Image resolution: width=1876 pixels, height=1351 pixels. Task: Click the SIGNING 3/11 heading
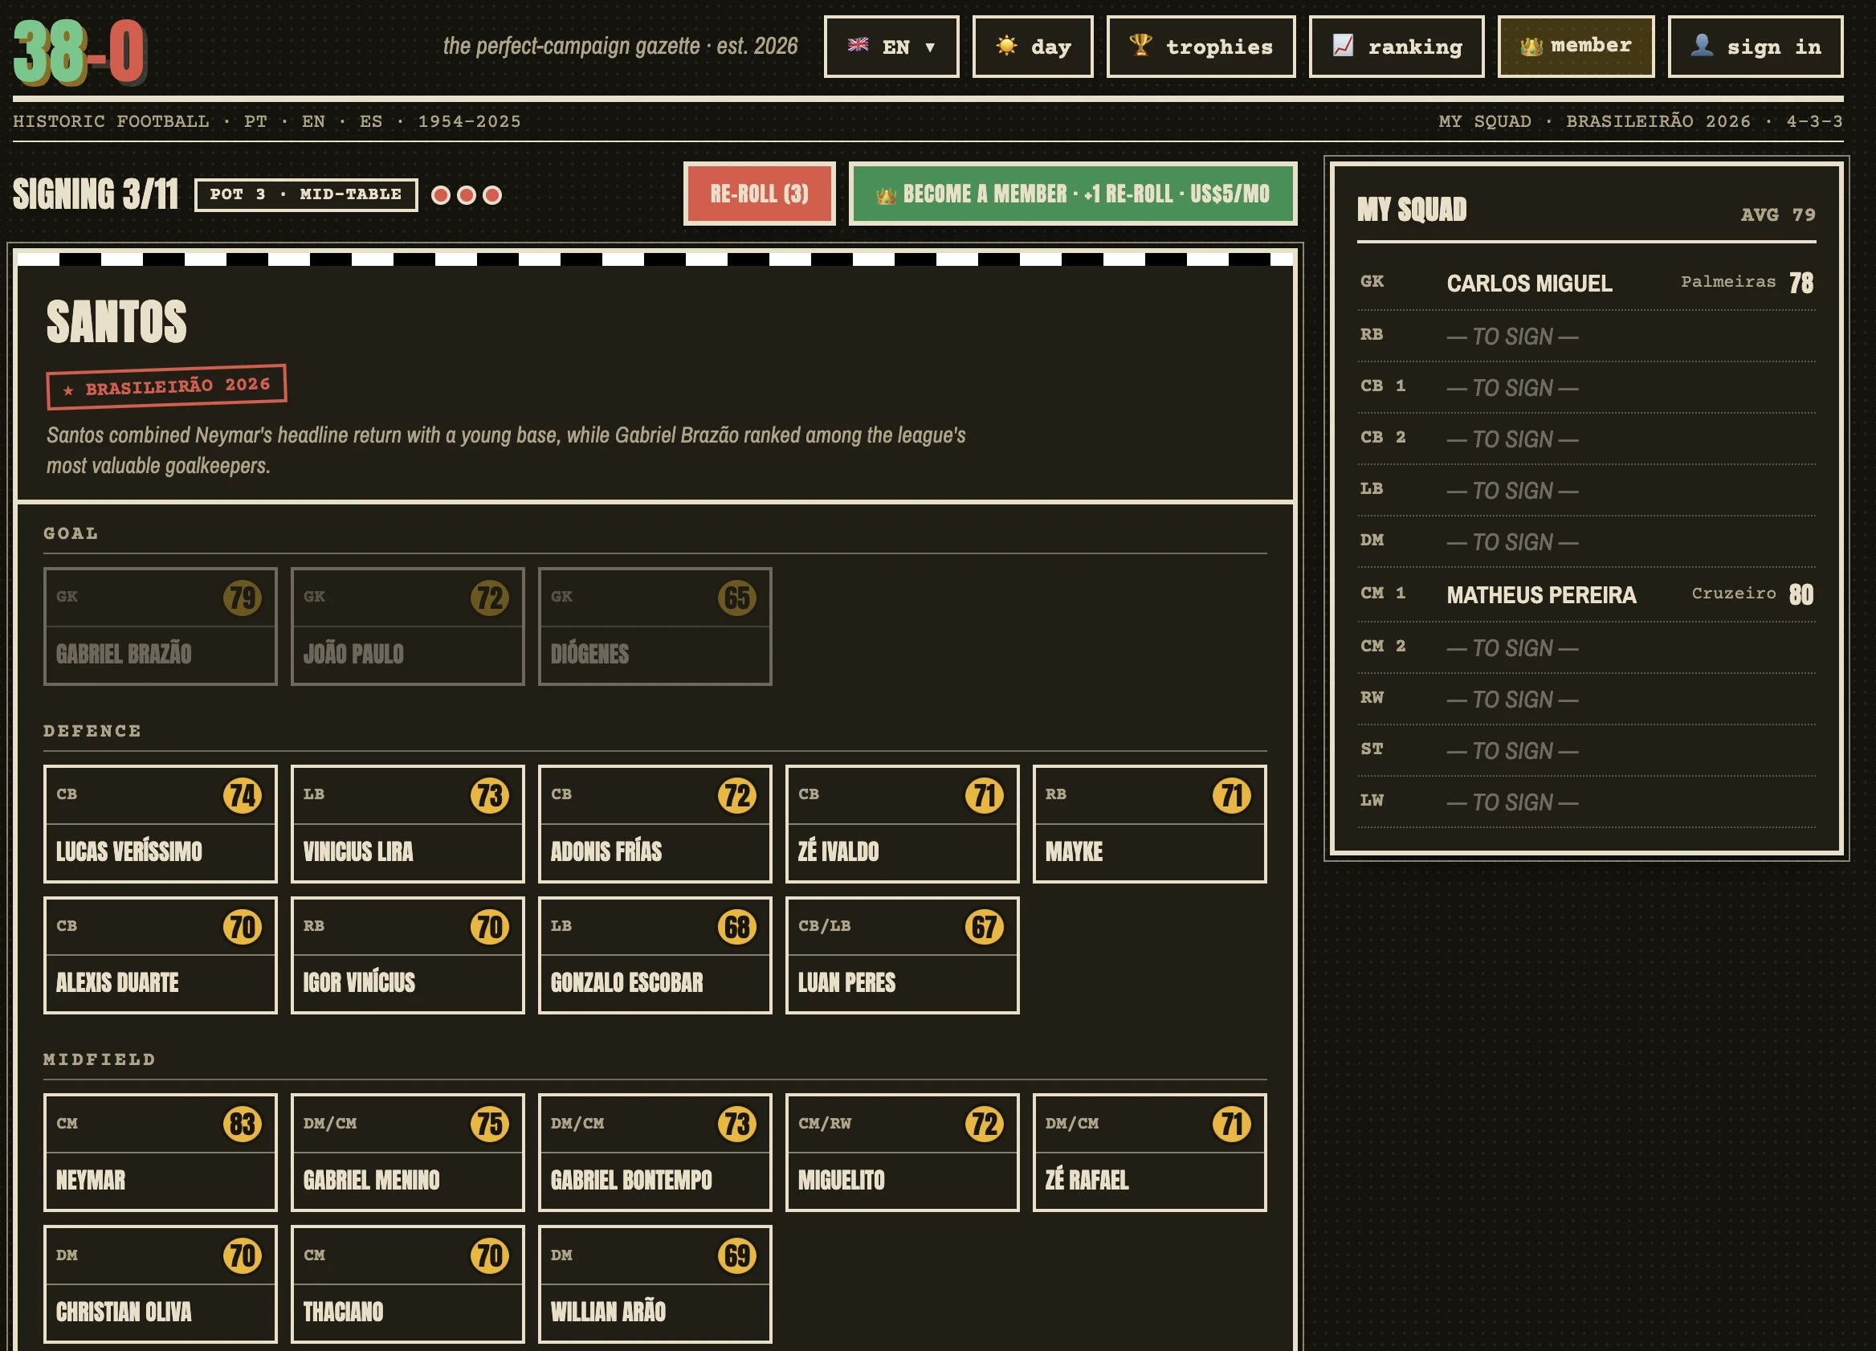[95, 194]
